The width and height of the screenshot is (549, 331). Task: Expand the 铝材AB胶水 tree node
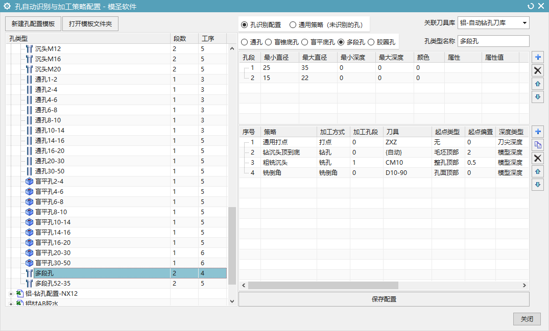coord(11,304)
